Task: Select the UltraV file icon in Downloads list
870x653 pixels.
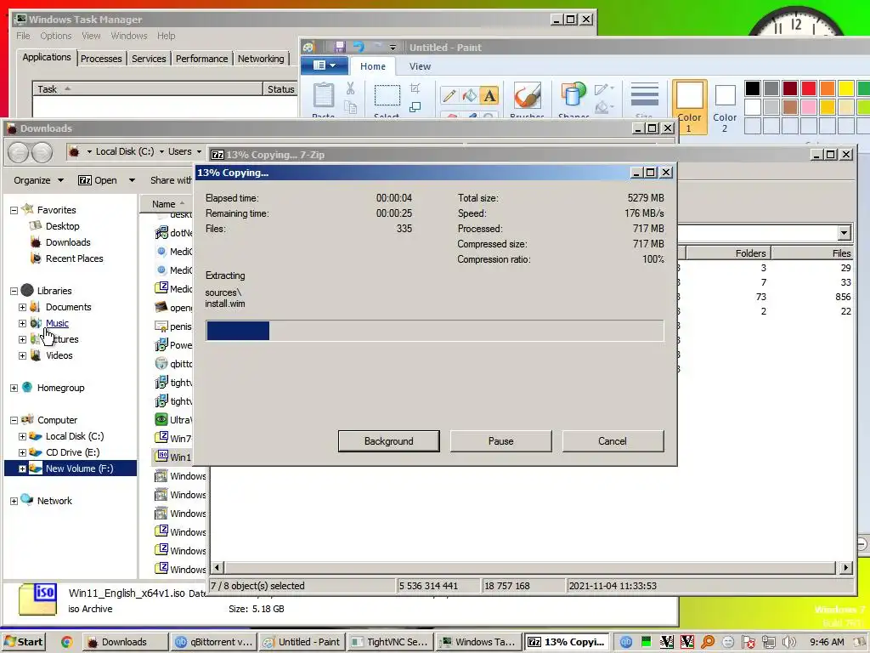Action: (x=161, y=419)
